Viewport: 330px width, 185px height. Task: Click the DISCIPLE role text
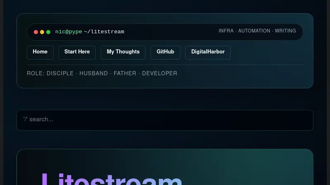[60, 74]
